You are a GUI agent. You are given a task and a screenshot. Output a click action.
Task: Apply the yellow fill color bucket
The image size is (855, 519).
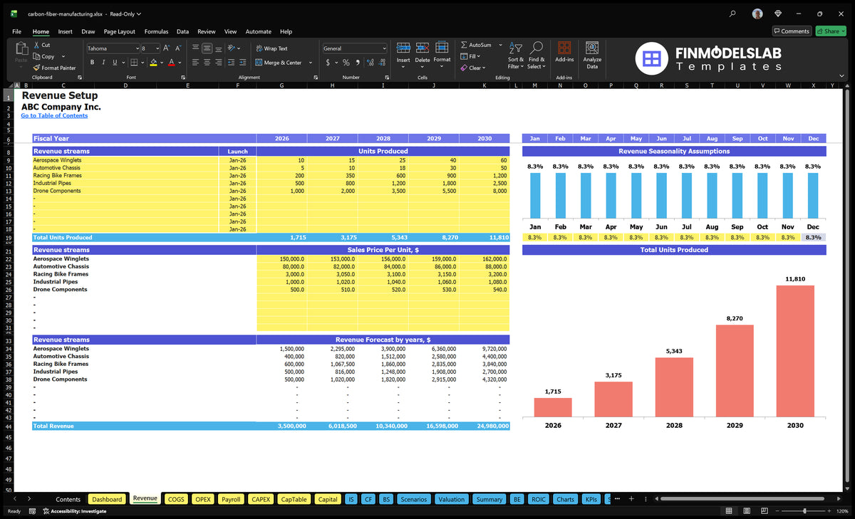tap(153, 63)
